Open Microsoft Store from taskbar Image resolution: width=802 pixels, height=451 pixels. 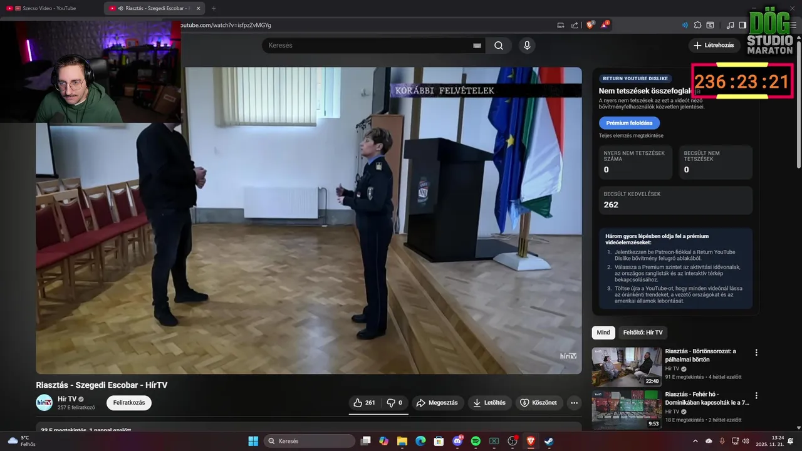coord(439,441)
